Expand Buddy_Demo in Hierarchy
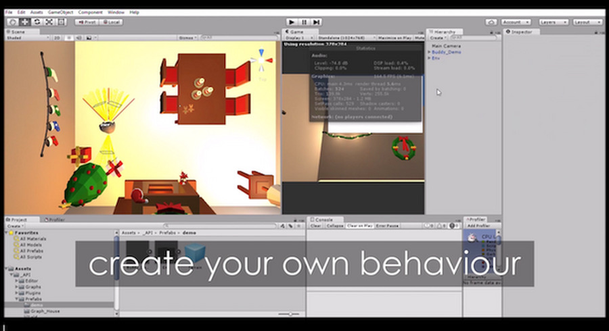This screenshot has width=609, height=331. [x=429, y=52]
